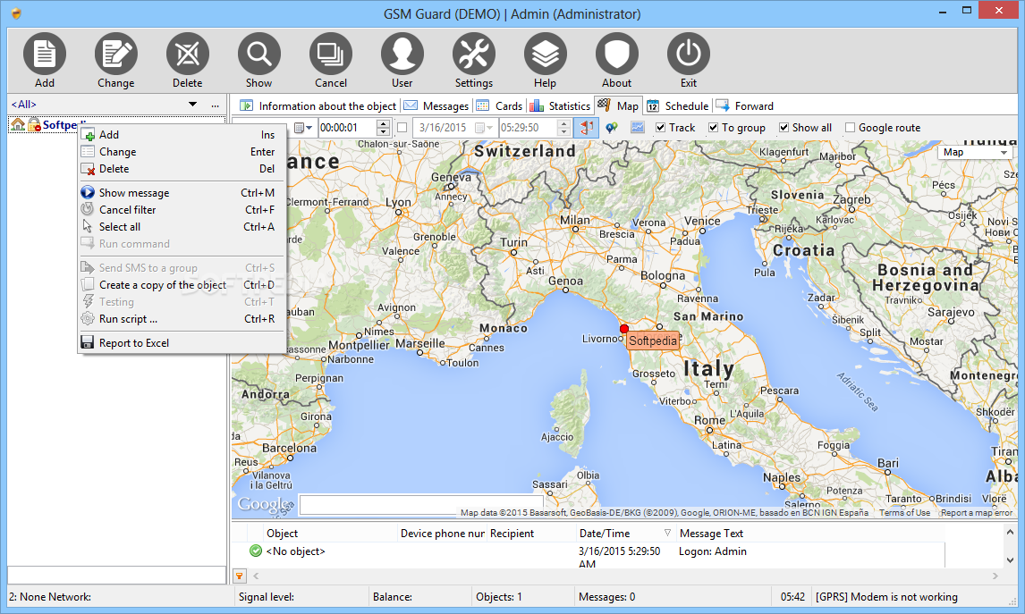Open the 3/16/2015 date picker dropdown
Image resolution: width=1025 pixels, height=614 pixels.
[x=485, y=128]
